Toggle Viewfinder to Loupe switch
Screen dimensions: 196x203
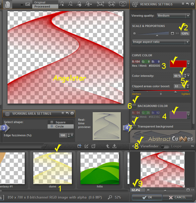click(165, 146)
